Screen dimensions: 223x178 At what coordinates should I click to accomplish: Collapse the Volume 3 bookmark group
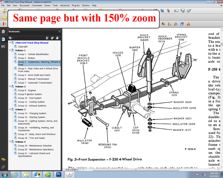[10, 109]
